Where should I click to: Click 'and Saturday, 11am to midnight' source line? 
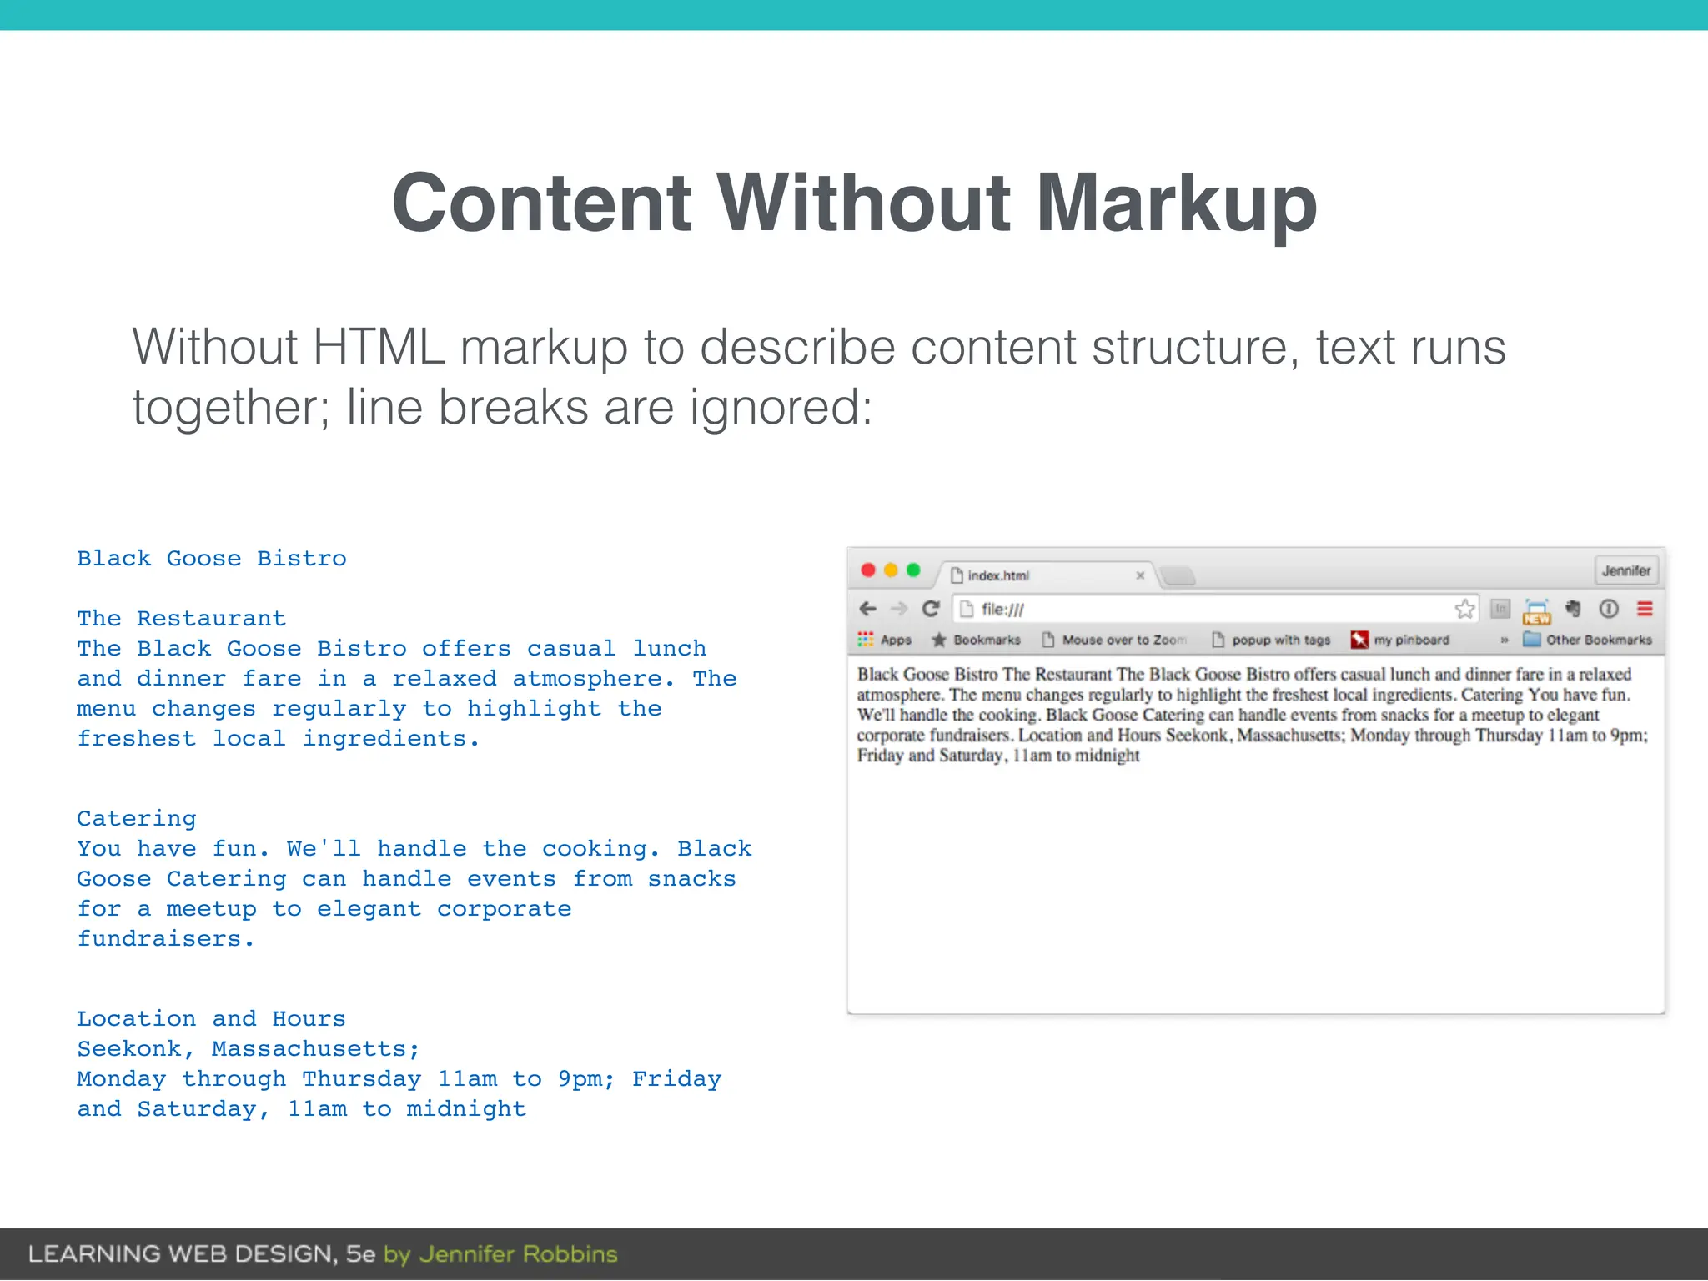(302, 1109)
